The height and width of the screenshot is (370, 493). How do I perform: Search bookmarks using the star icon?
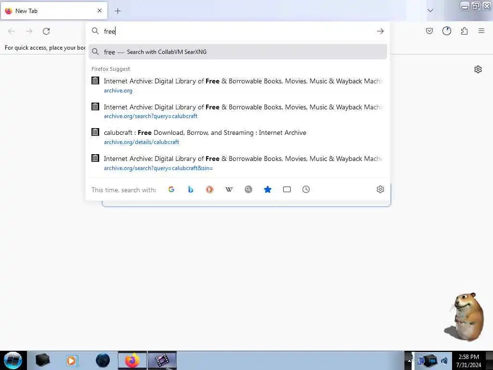268,189
